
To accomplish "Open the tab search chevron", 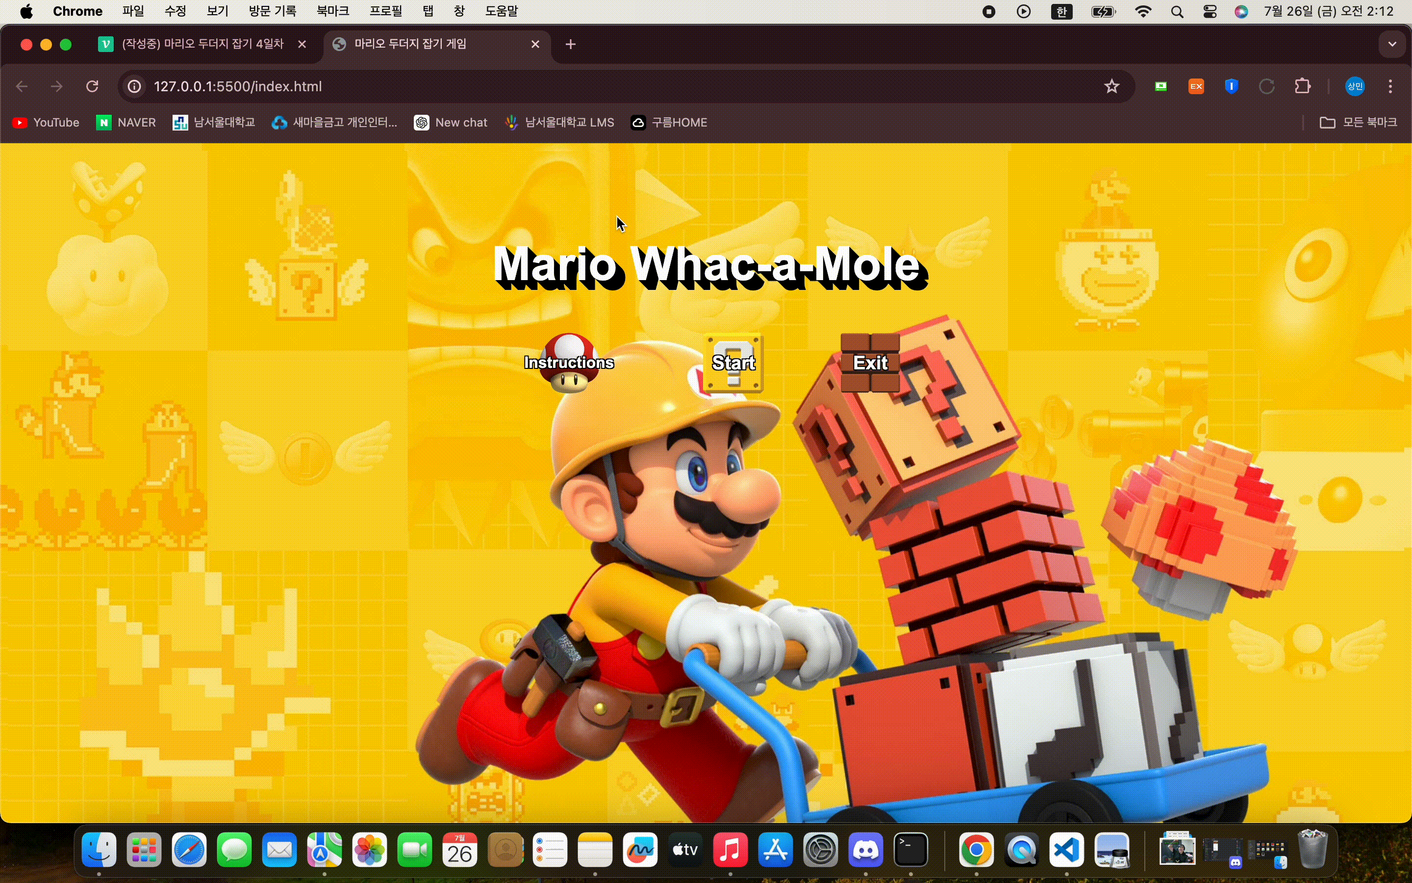I will tap(1392, 44).
